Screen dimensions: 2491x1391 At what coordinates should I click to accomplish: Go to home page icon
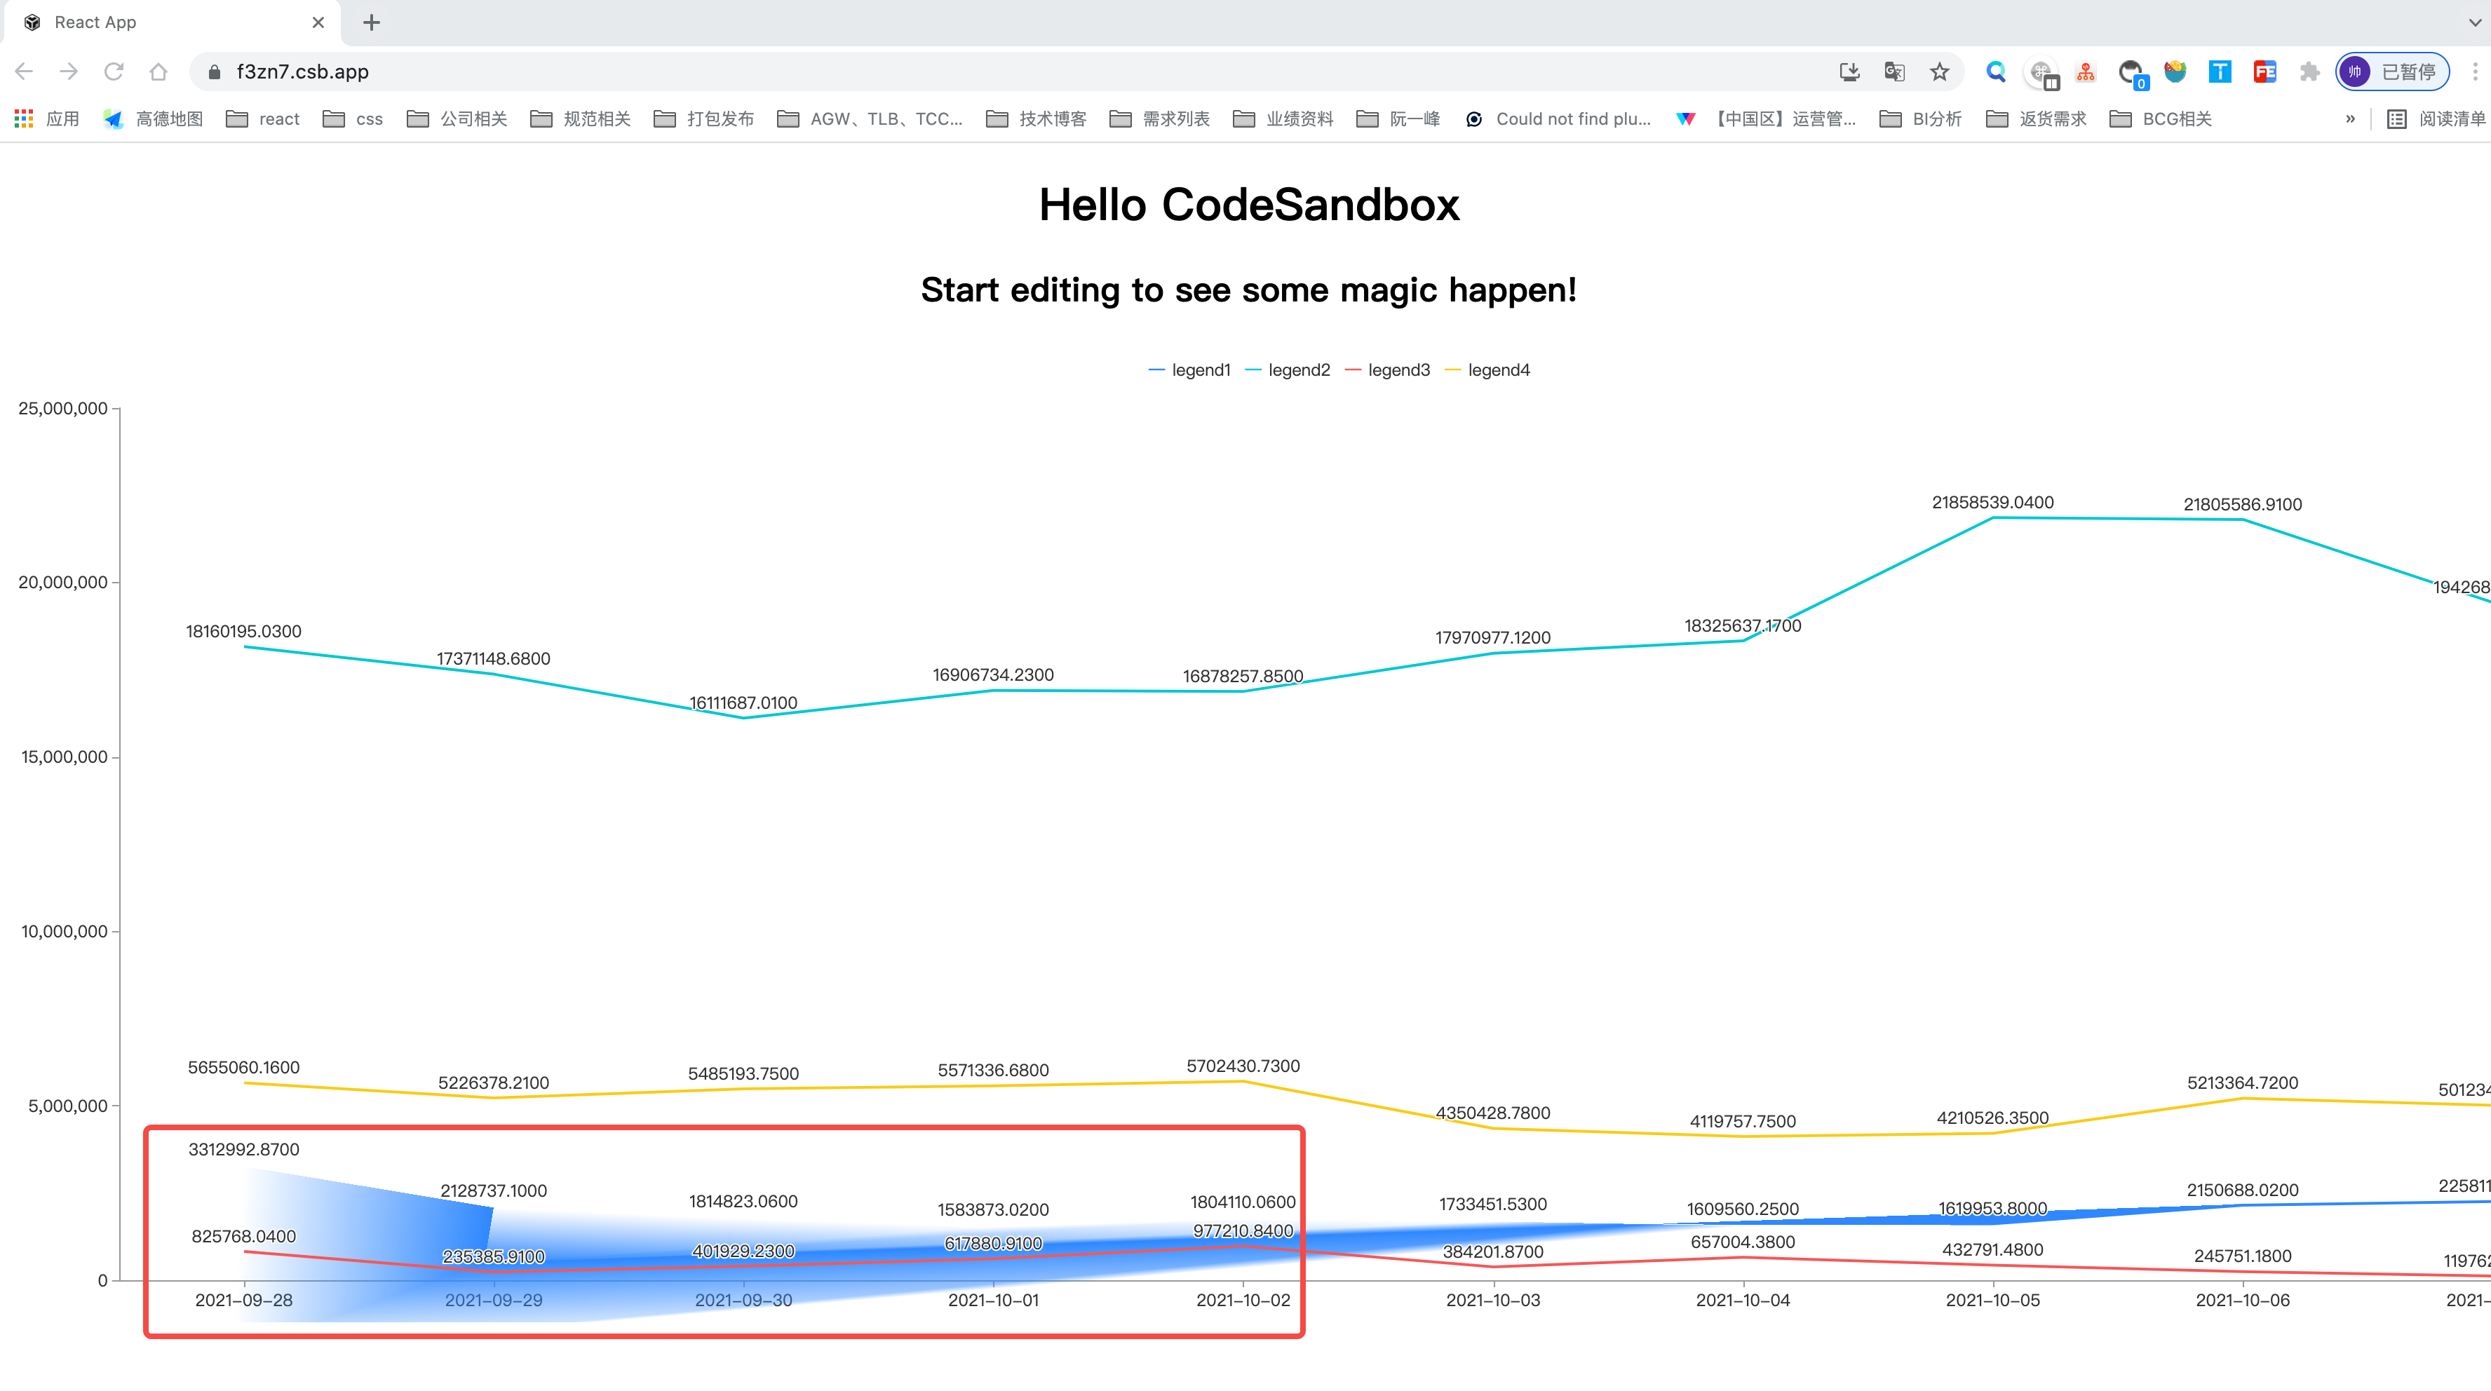click(158, 72)
